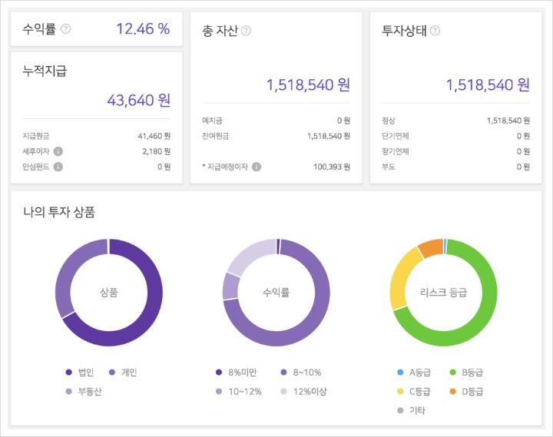Click the 100,393 원 scheduled interest value
Image resolution: width=553 pixels, height=437 pixels.
click(332, 167)
